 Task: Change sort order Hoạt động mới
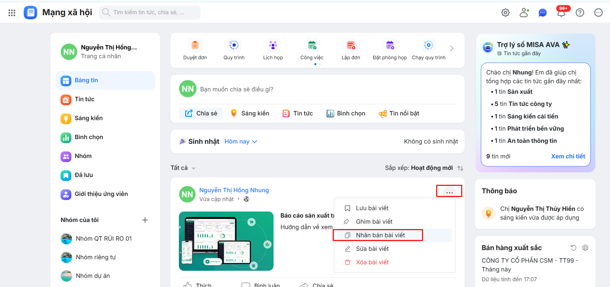point(424,168)
